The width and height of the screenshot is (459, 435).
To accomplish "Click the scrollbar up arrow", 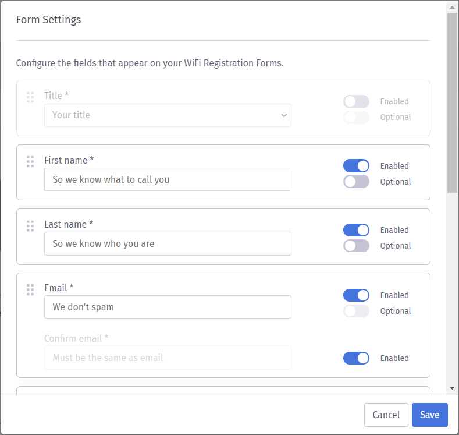I will tap(452, 8).
